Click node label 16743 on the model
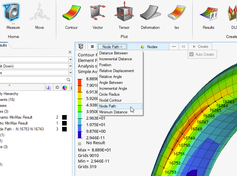This screenshot has height=176, width=237. tap(228, 102)
